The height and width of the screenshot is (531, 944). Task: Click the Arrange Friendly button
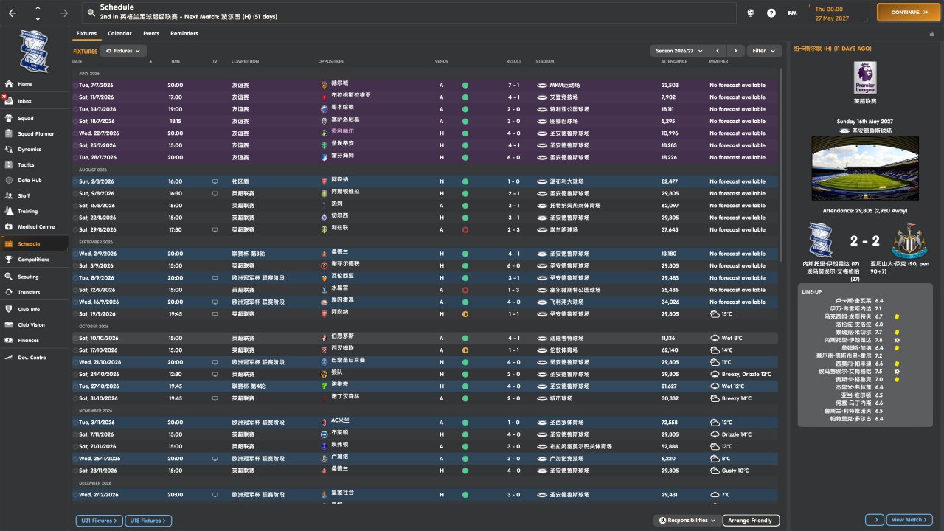coord(750,521)
